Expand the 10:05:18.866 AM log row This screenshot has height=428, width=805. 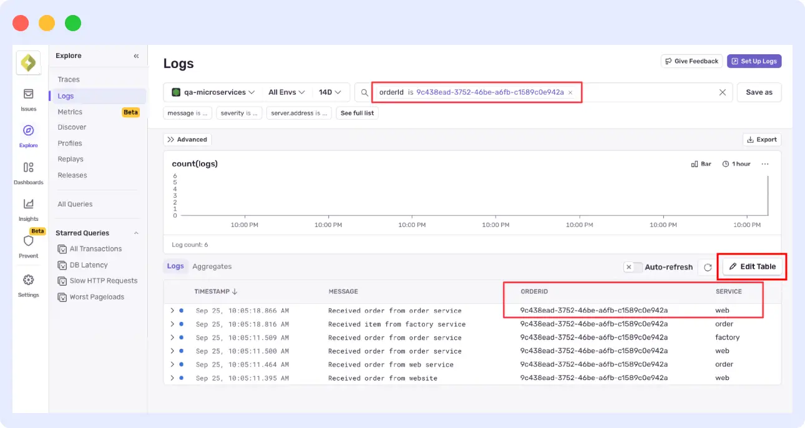(172, 310)
